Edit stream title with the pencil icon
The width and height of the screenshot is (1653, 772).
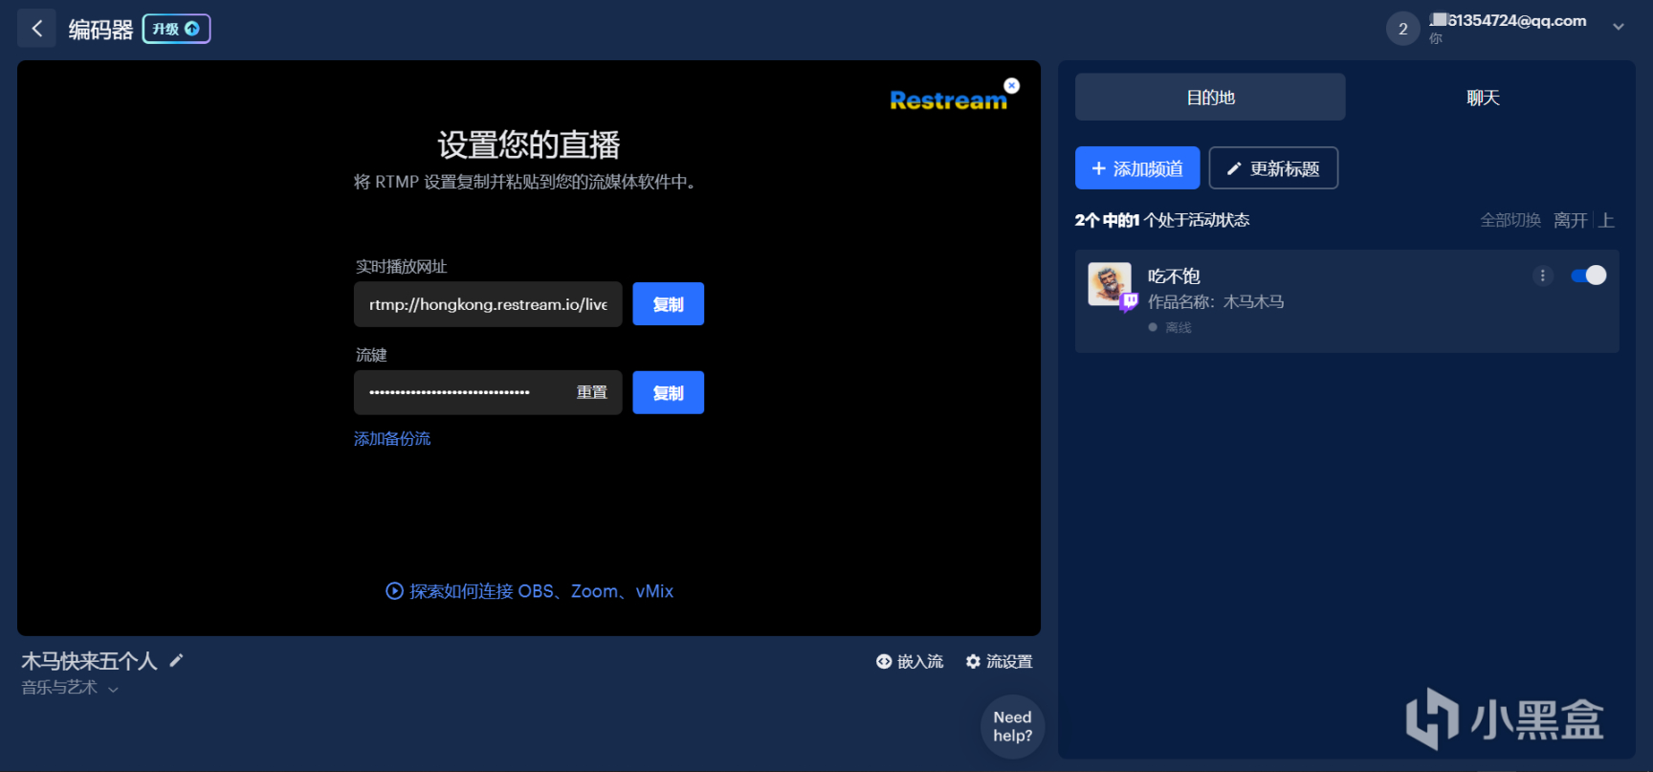[176, 660]
